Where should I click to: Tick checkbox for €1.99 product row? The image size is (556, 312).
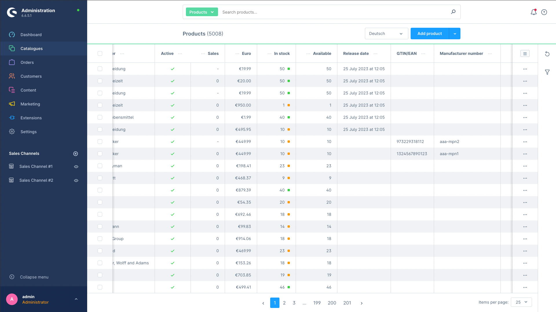tap(100, 117)
